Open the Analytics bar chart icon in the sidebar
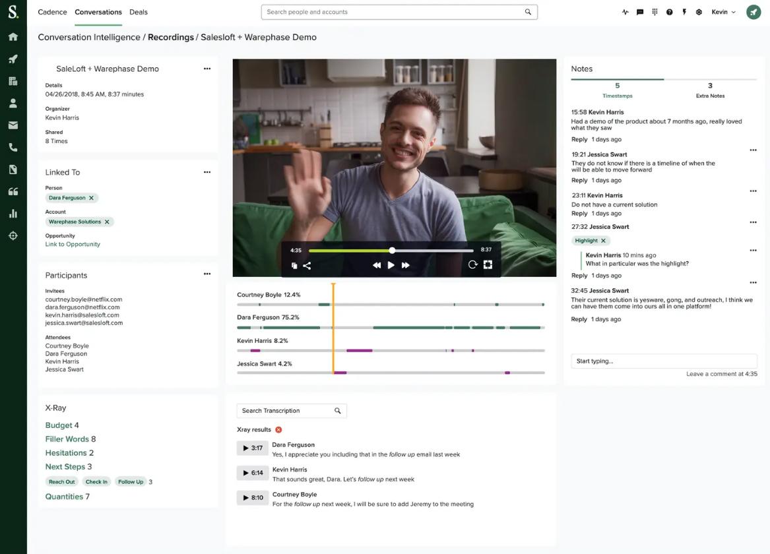 (x=13, y=214)
